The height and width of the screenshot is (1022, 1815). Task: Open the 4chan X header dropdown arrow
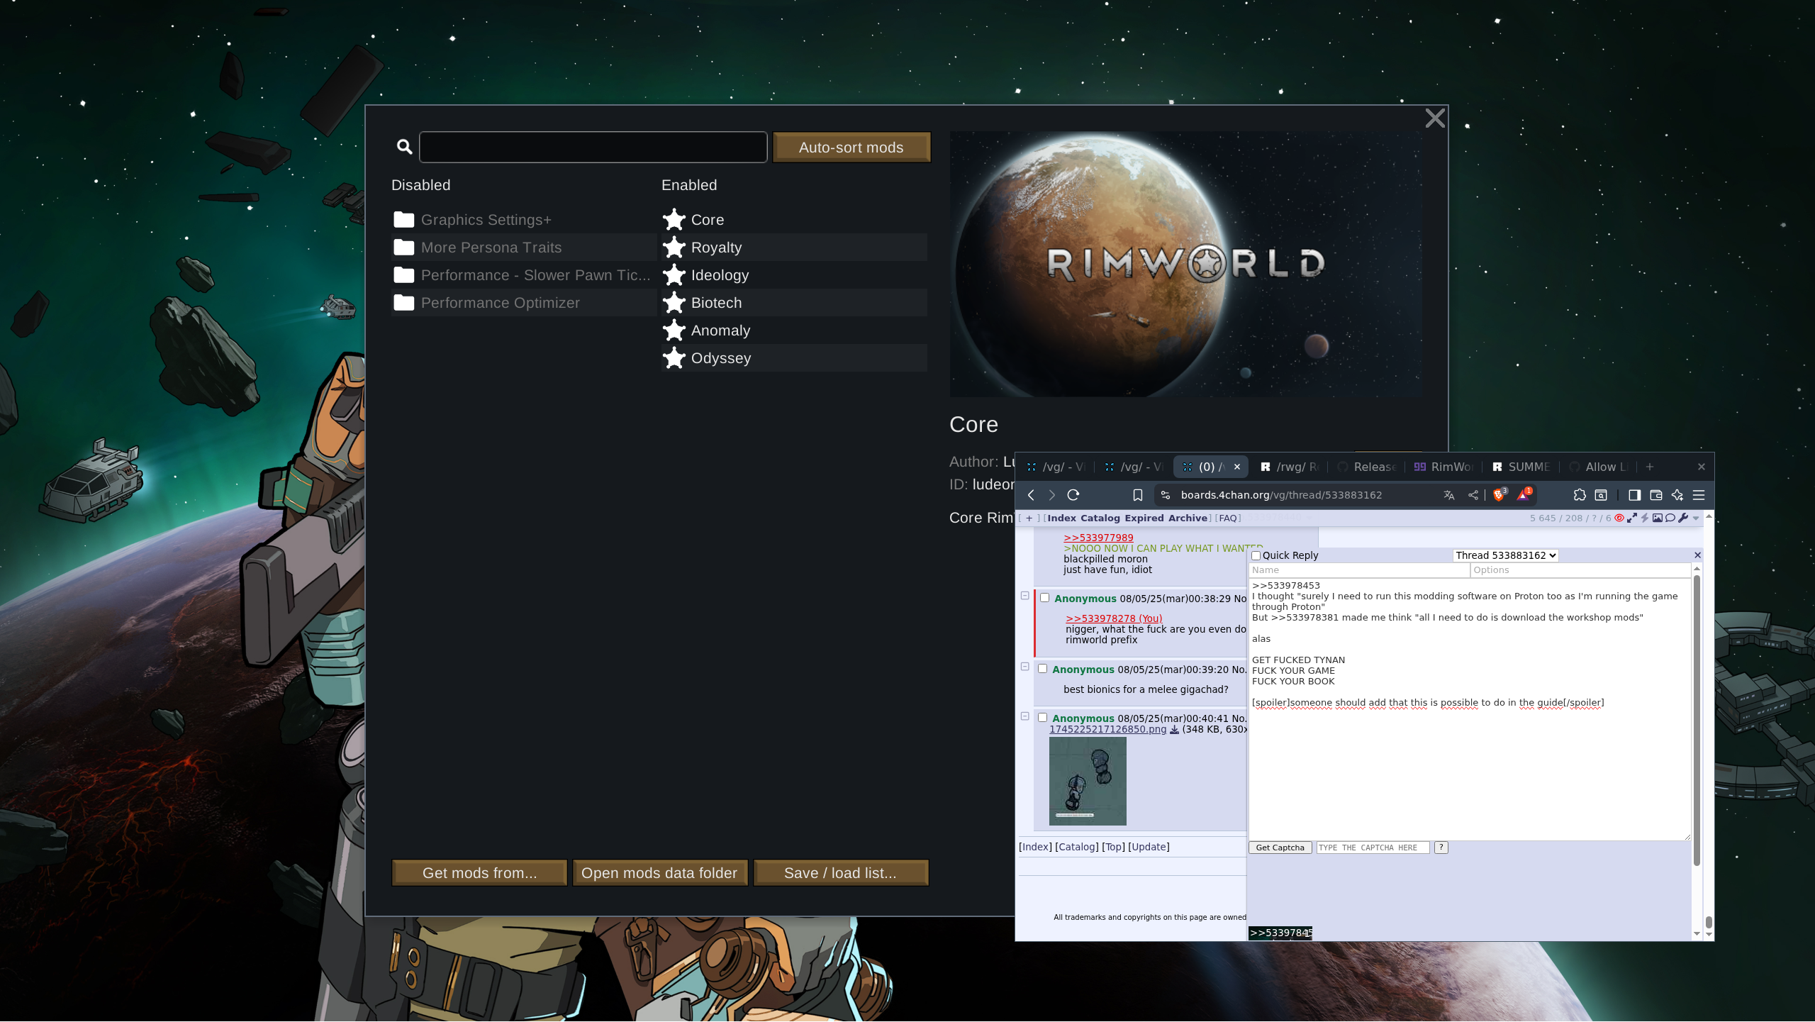point(1696,518)
